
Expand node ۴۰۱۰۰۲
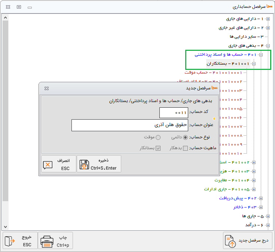(x=254, y=162)
